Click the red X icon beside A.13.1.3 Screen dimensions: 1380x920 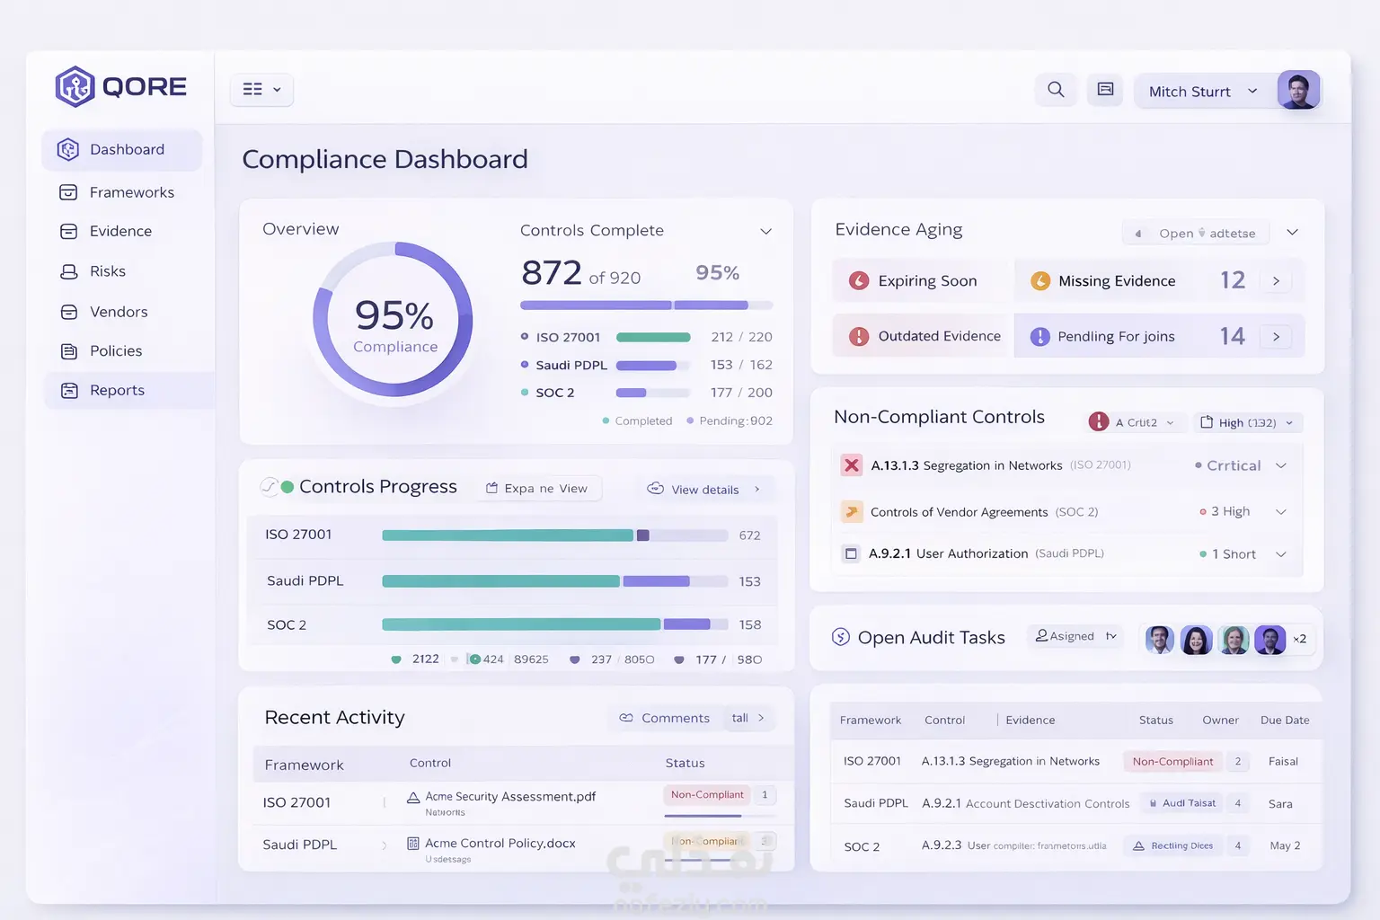(851, 465)
